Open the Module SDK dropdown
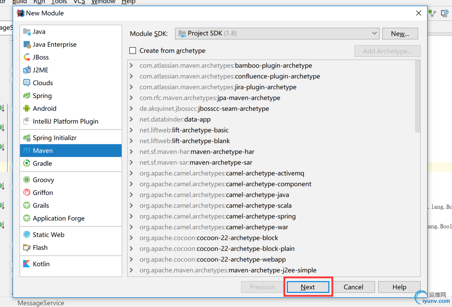The width and height of the screenshot is (452, 307). [x=277, y=34]
